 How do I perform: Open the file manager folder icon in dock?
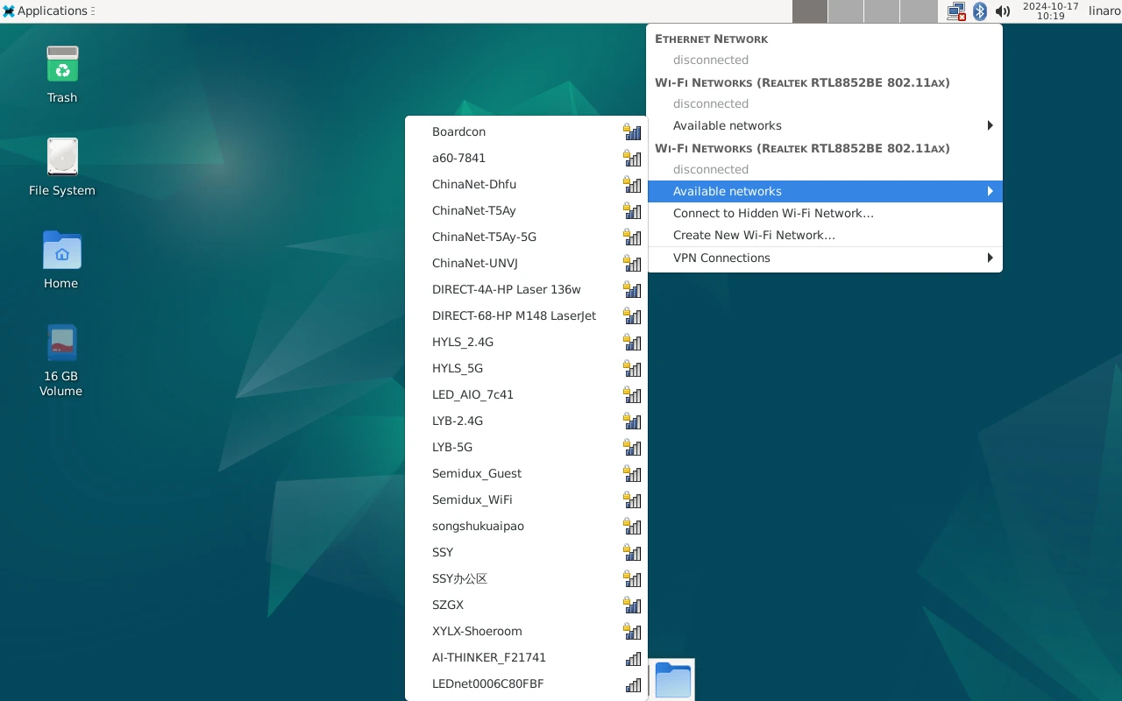[672, 680]
